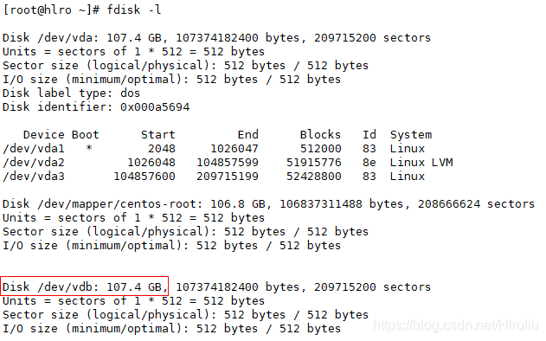Click the root@hlro shell prompt

(51, 10)
